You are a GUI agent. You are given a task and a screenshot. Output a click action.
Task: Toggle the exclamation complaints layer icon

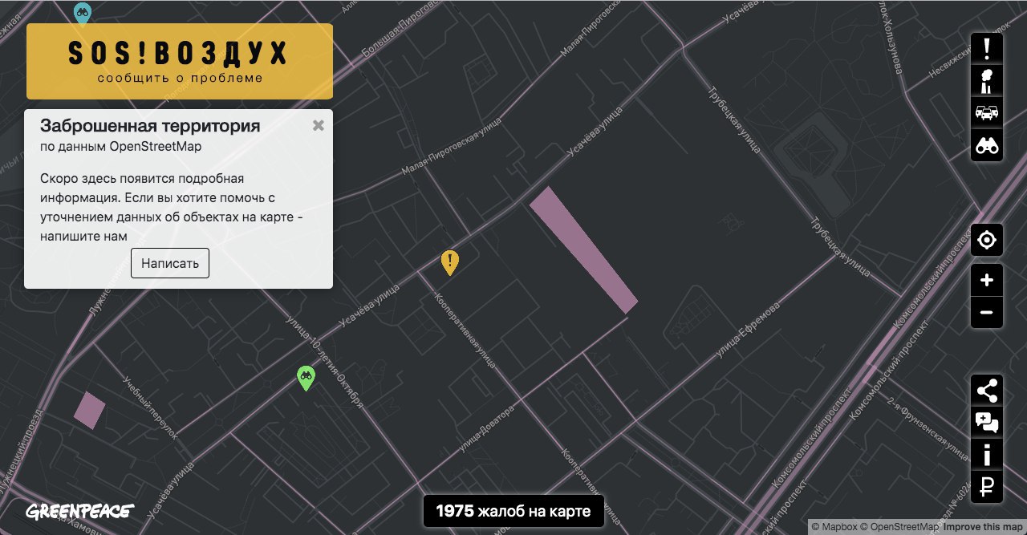tap(987, 48)
